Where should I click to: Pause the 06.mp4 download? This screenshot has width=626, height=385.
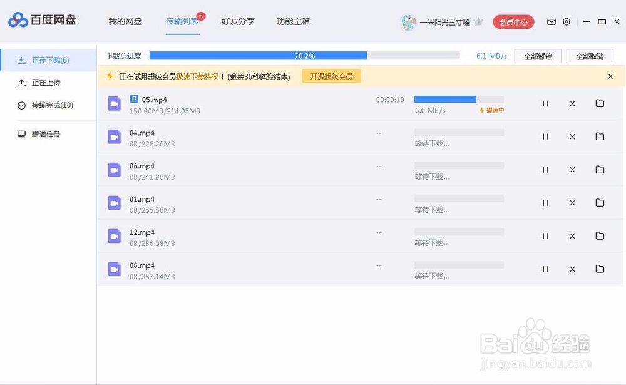click(545, 170)
